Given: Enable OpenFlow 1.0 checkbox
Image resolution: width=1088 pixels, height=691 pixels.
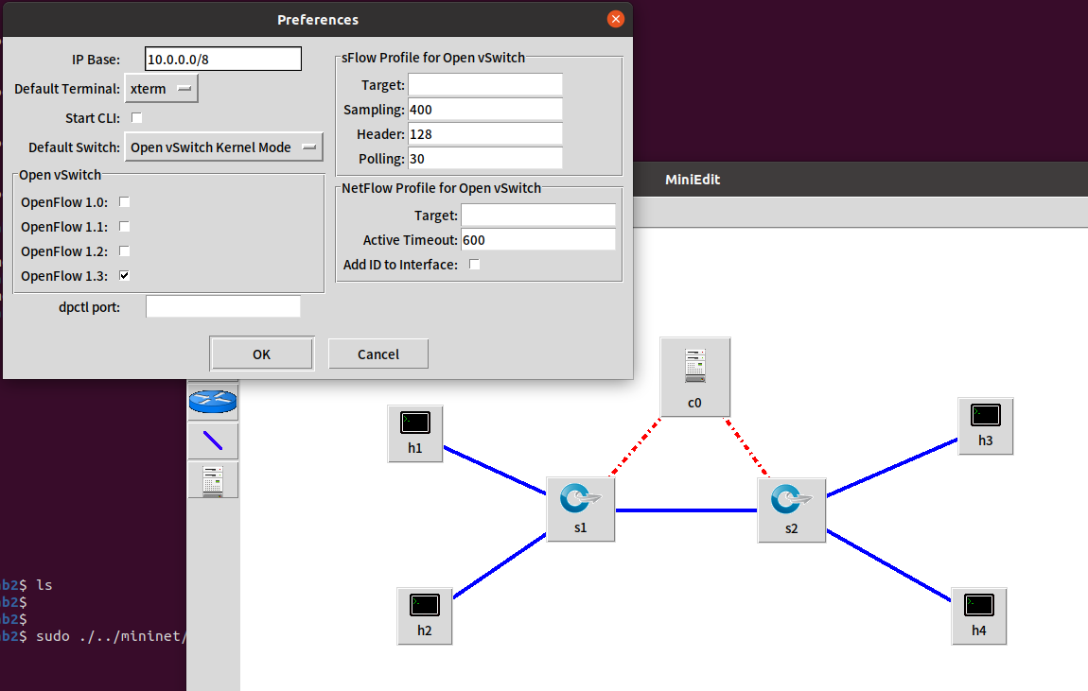Looking at the screenshot, I should click(x=124, y=201).
